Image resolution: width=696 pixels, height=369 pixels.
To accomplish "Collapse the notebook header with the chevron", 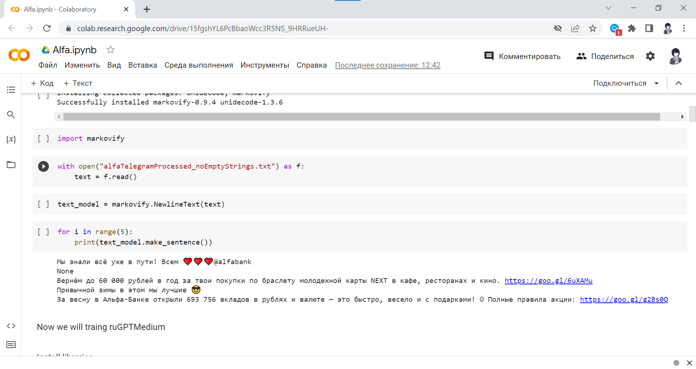I will [679, 83].
